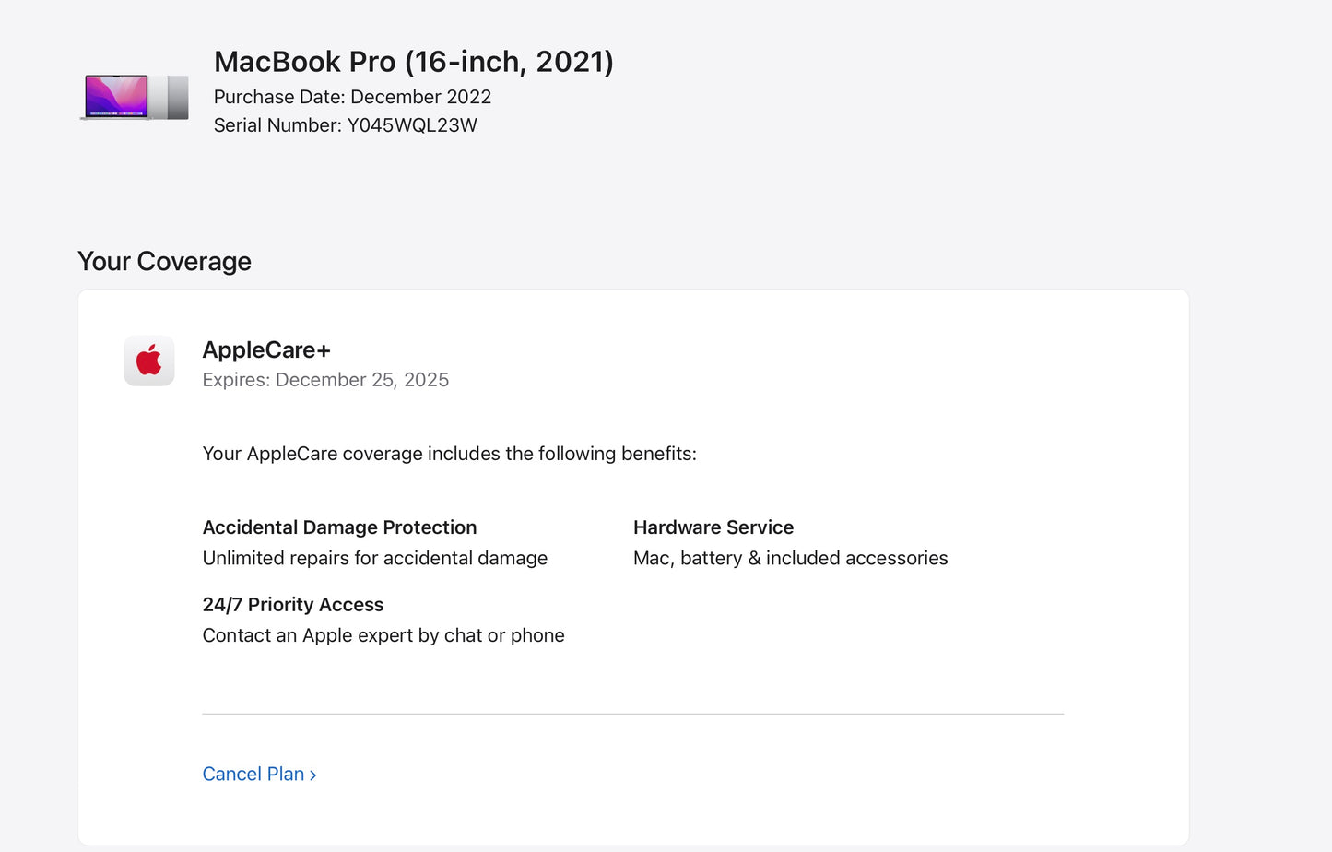Click the AppleCare+ plan name
1332x852 pixels.
pyautogui.click(x=265, y=350)
